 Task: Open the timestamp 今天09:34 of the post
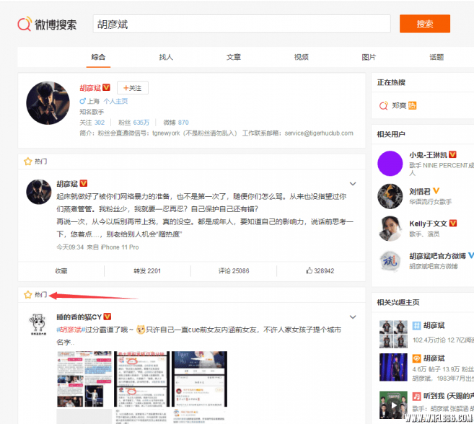[x=70, y=247]
